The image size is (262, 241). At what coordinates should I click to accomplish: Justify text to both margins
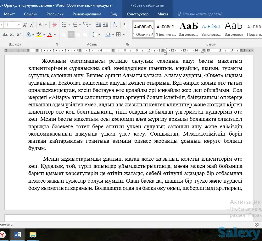click(x=85, y=35)
